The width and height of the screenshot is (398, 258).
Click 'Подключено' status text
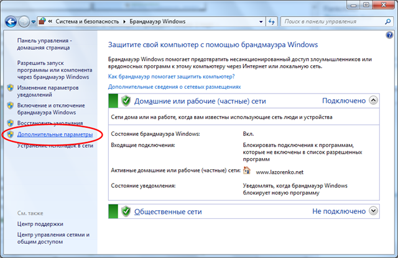344,100
